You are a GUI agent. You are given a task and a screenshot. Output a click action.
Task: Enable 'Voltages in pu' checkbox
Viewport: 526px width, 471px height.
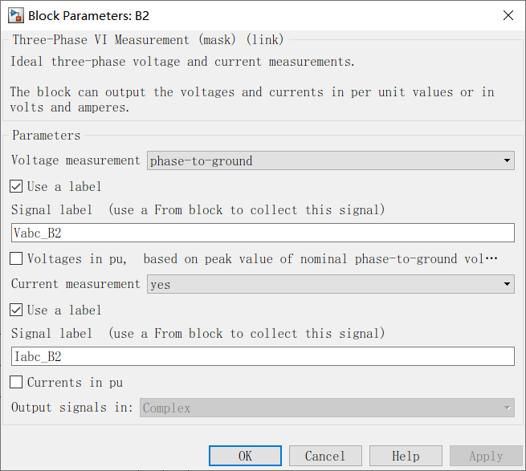tap(16, 259)
